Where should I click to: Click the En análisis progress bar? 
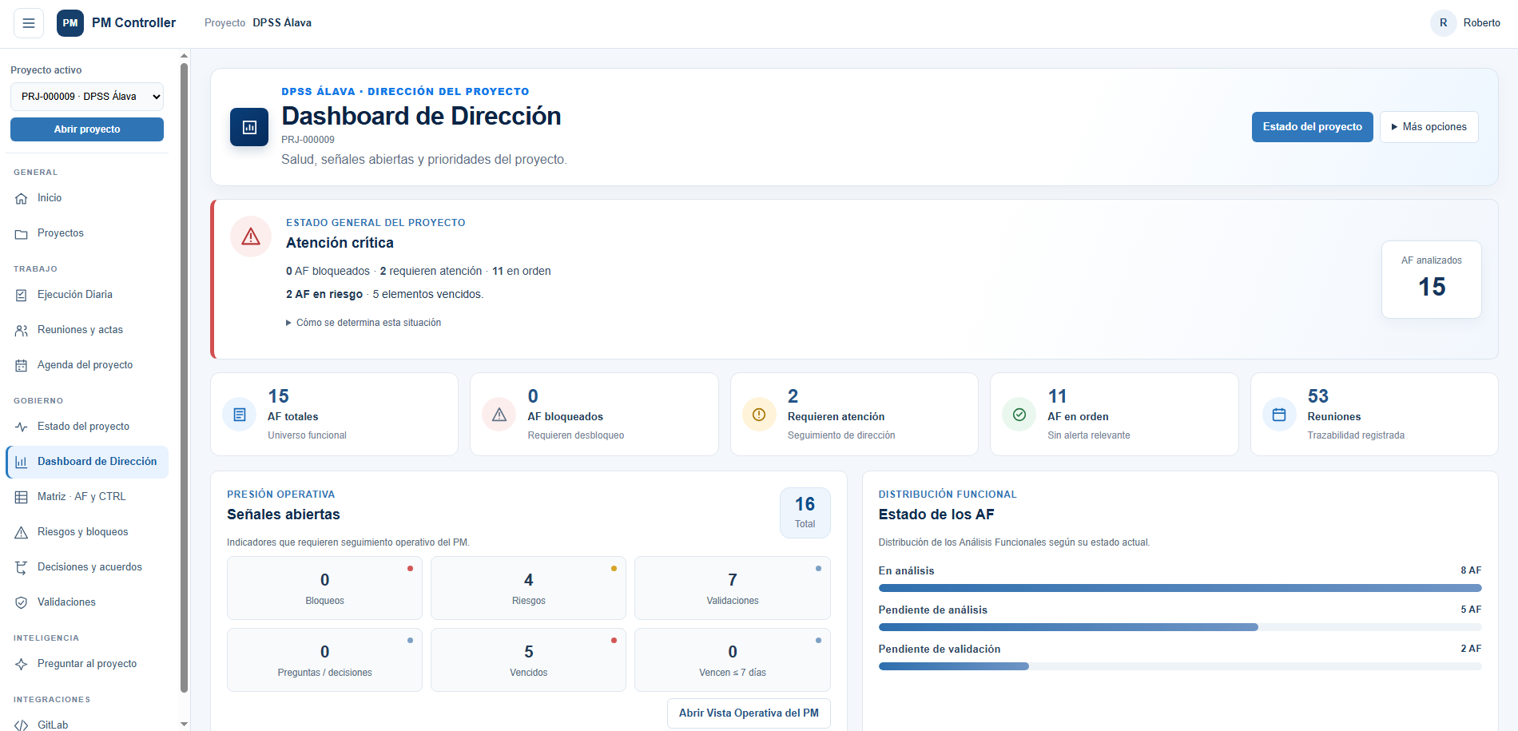pyautogui.click(x=1180, y=588)
